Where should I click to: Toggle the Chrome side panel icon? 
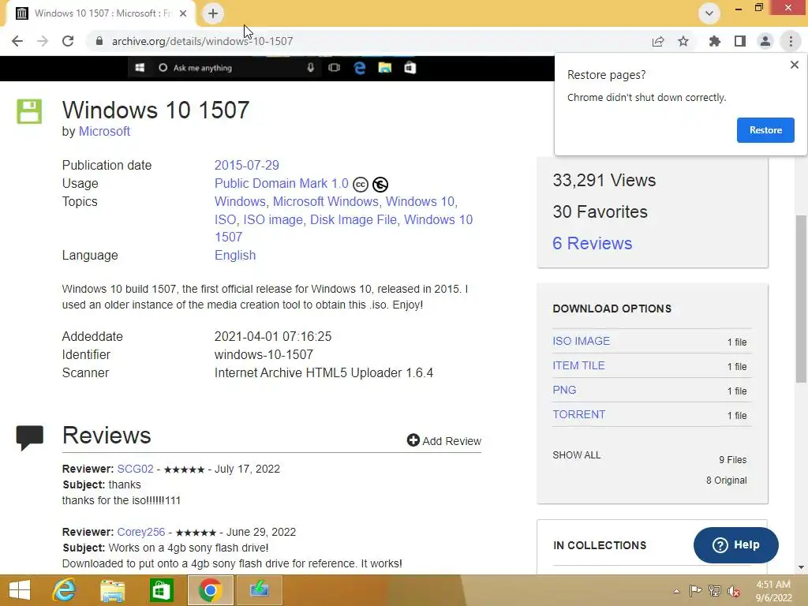tap(740, 41)
